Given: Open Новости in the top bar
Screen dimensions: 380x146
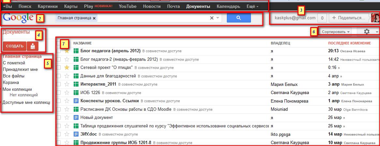Looking at the screenshot, I should [152, 7].
